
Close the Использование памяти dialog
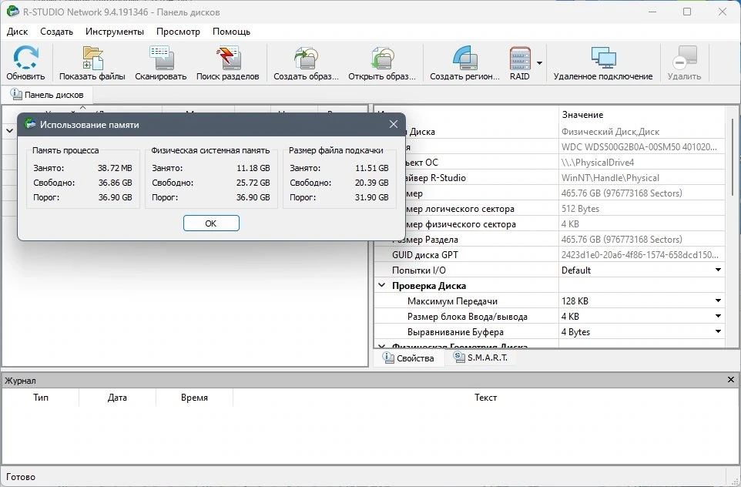393,124
